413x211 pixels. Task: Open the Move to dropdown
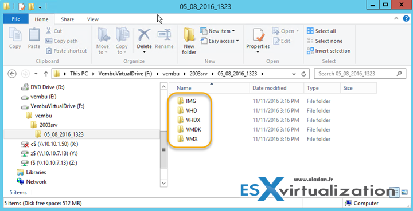coord(103,41)
